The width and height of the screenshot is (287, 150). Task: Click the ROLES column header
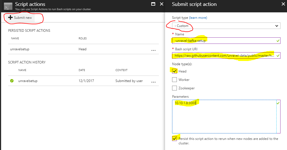83,38
